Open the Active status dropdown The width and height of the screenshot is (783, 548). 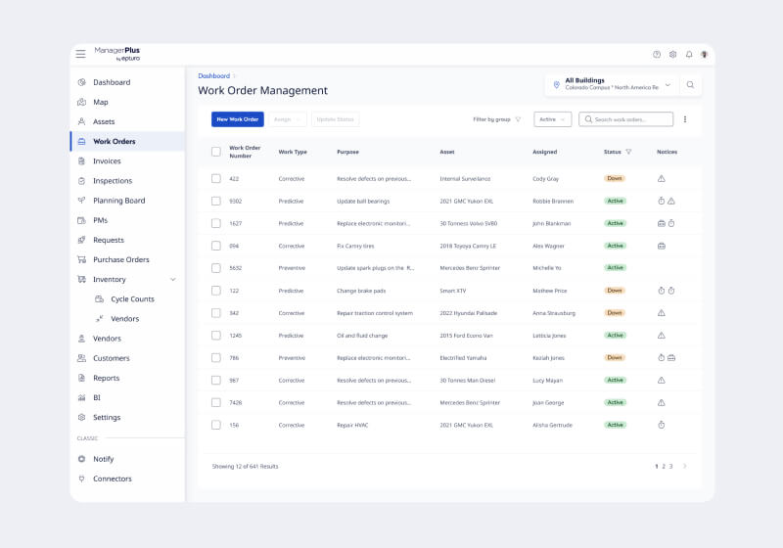click(552, 119)
